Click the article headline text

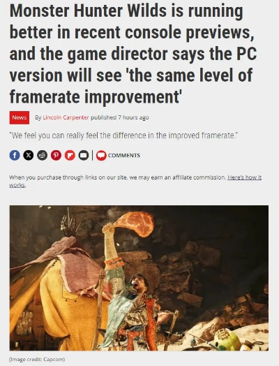pyautogui.click(x=133, y=54)
